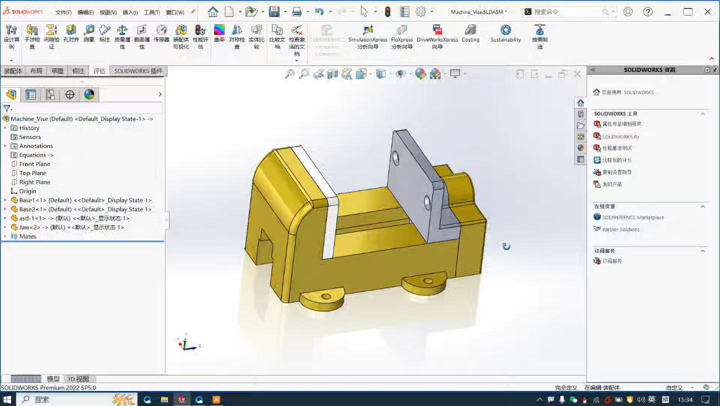
Task: Expand the Mates folder in feature tree
Action: tap(5, 236)
